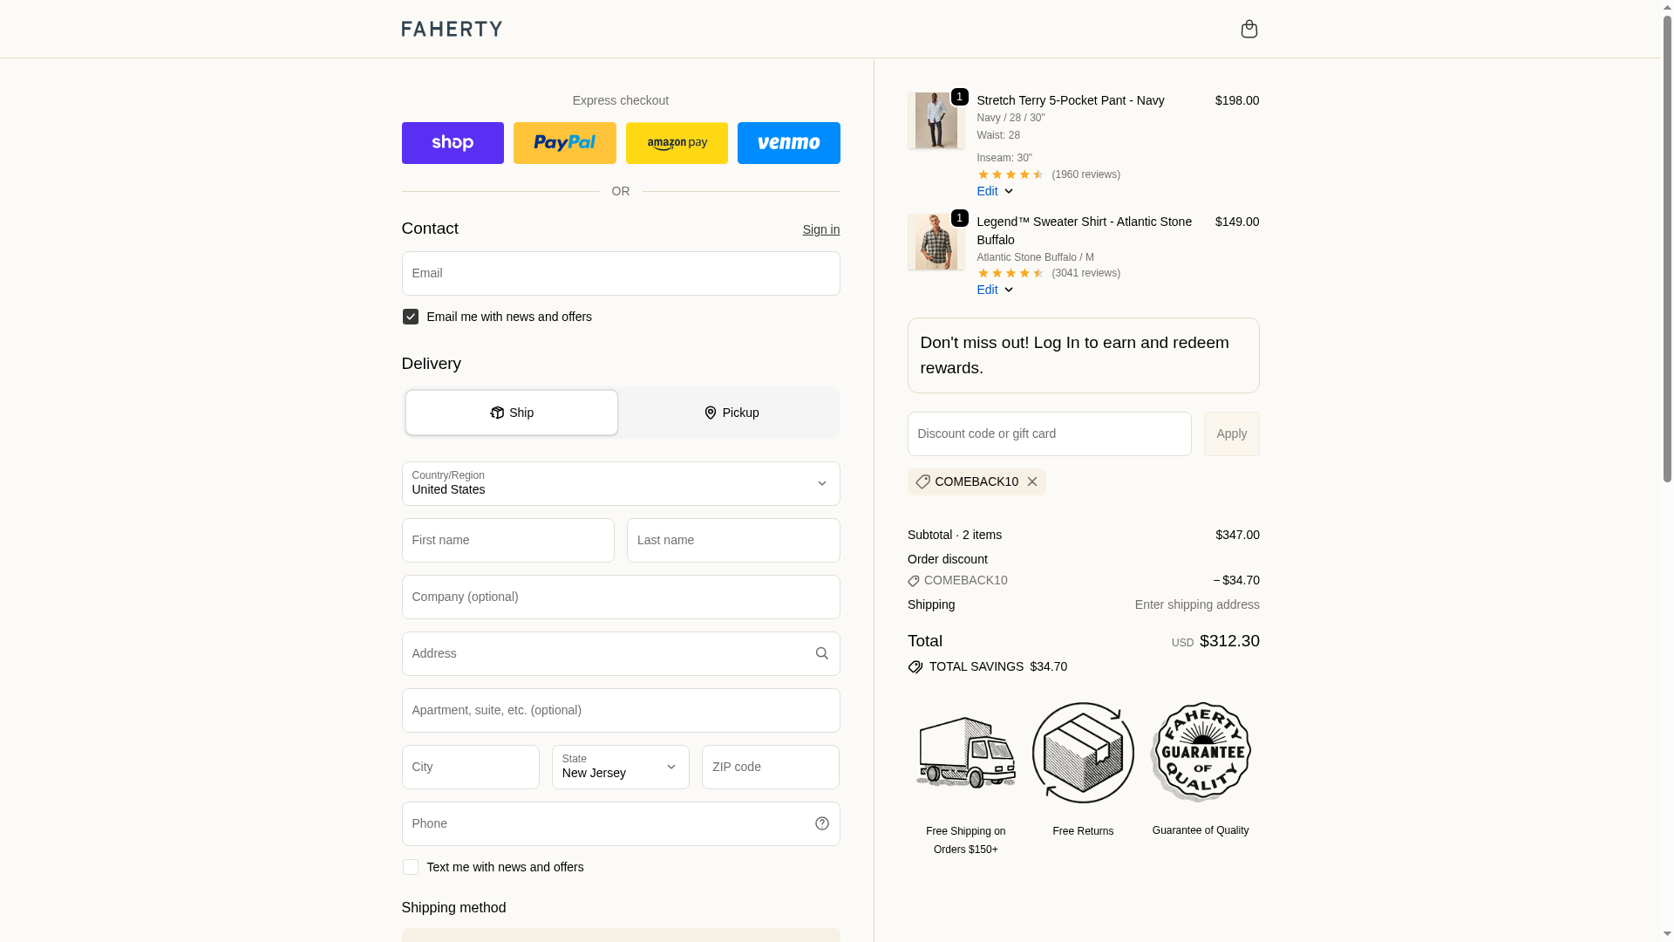Click the address search magnifier icon
Image resolution: width=1674 pixels, height=942 pixels.
[821, 653]
